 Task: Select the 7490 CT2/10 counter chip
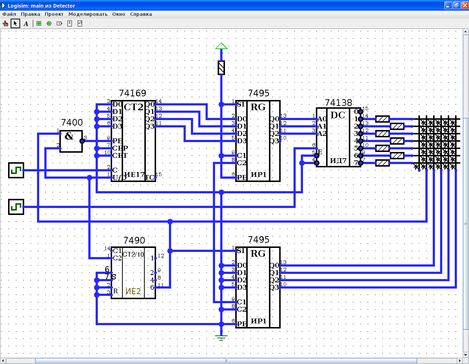[133, 273]
